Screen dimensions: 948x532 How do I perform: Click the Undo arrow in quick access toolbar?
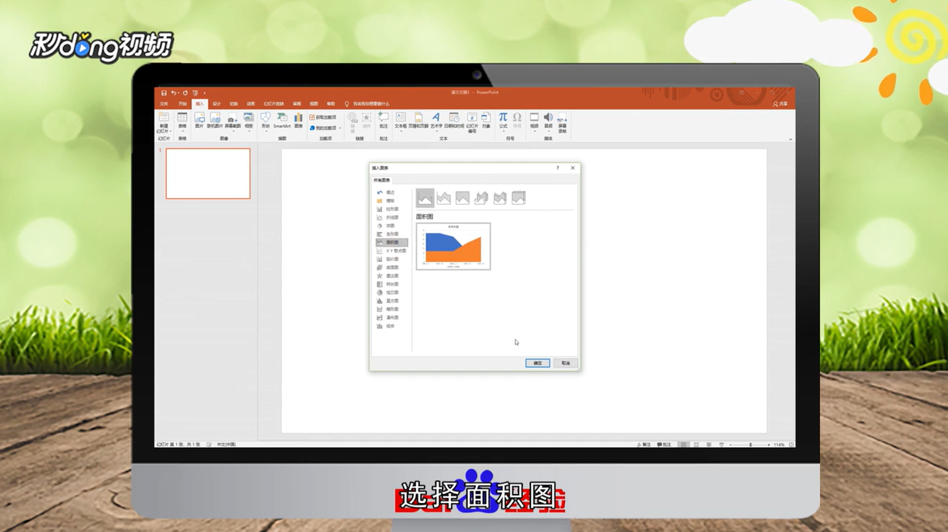pos(173,93)
